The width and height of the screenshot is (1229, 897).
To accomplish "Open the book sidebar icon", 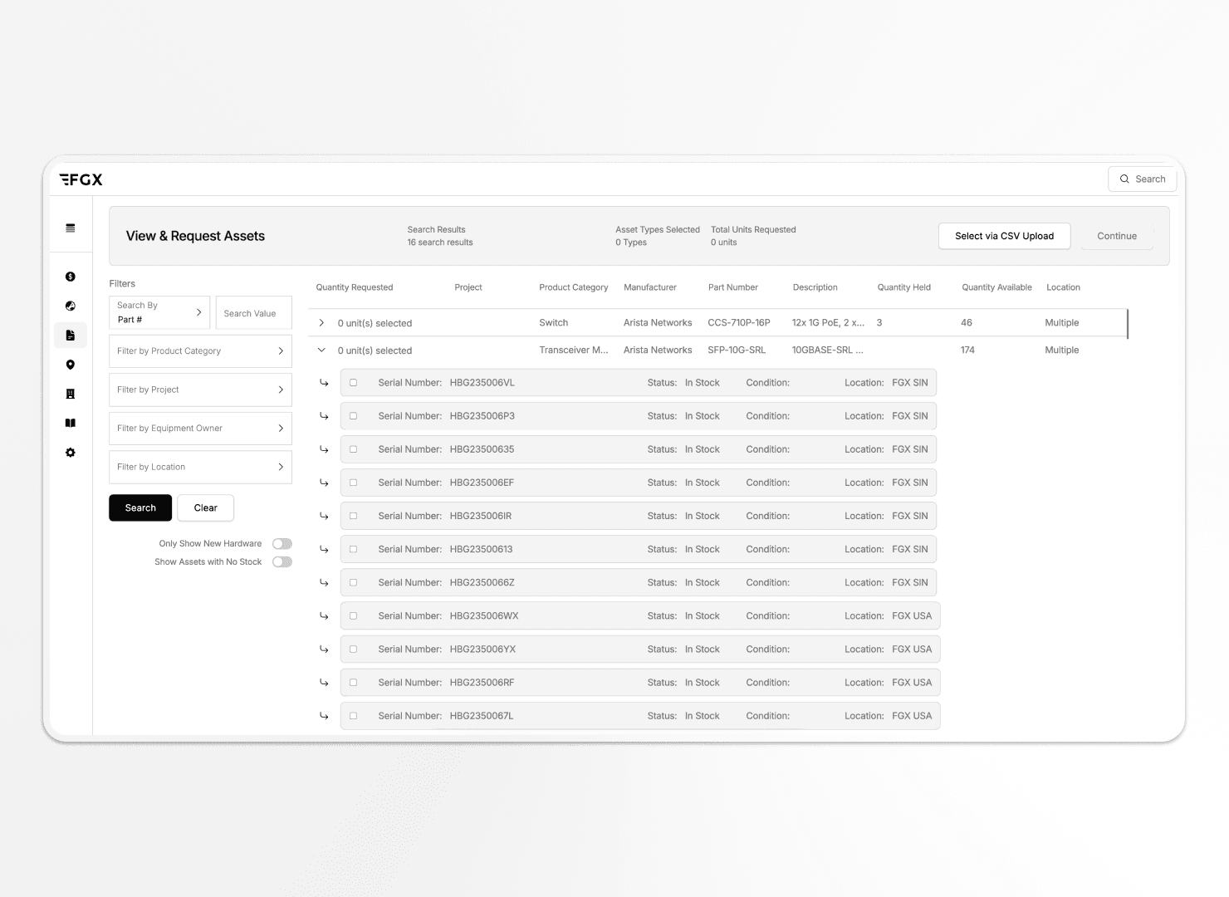I will (x=71, y=423).
